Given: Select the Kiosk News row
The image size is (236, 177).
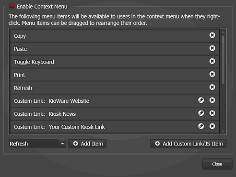Looking at the screenshot, I should click(x=115, y=114).
